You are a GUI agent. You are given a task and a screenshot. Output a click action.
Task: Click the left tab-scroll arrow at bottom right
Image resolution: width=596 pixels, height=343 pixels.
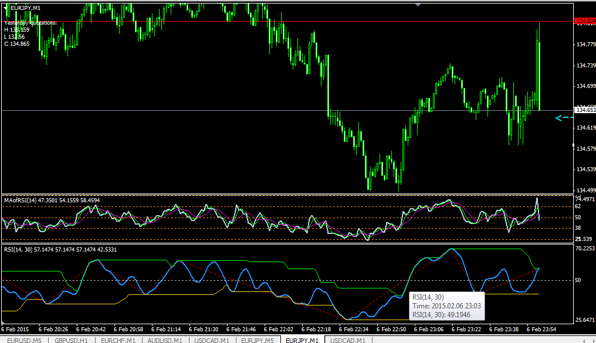pyautogui.click(x=584, y=341)
